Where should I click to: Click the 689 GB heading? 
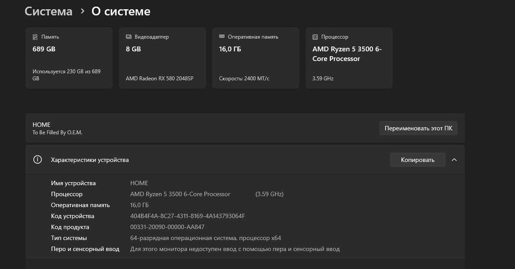tap(44, 49)
